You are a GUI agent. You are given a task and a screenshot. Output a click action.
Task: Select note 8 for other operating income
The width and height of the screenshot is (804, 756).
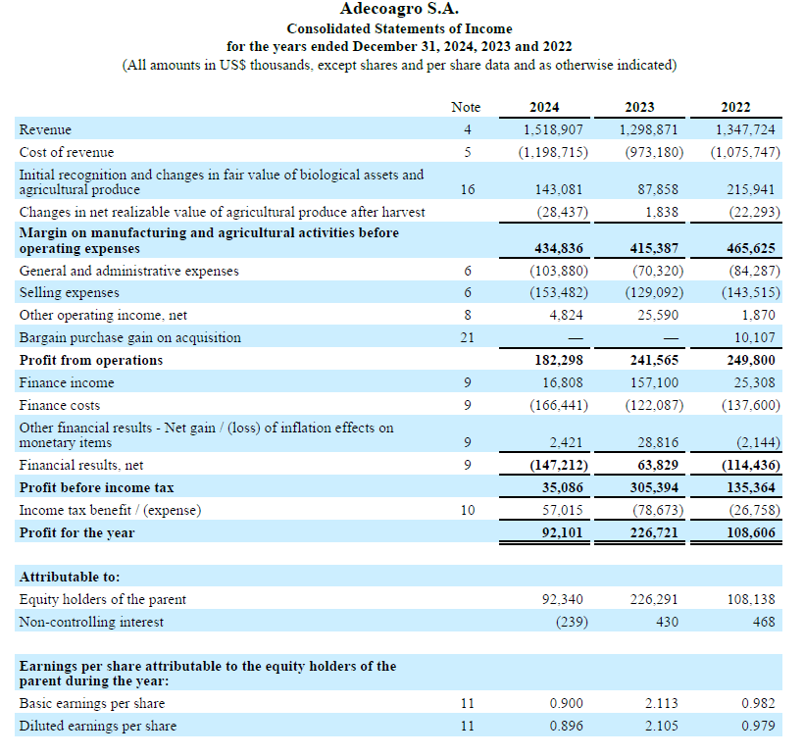[x=467, y=315]
